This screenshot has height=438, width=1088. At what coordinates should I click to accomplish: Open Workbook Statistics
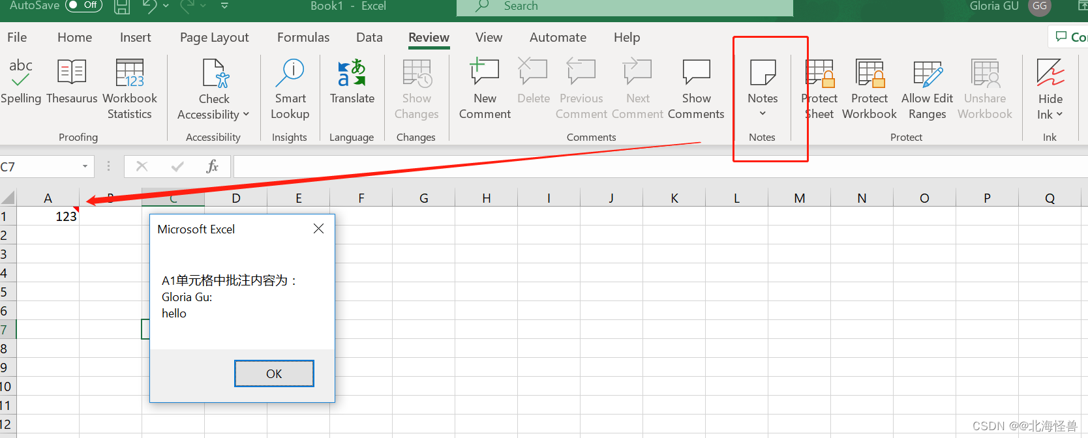point(130,89)
